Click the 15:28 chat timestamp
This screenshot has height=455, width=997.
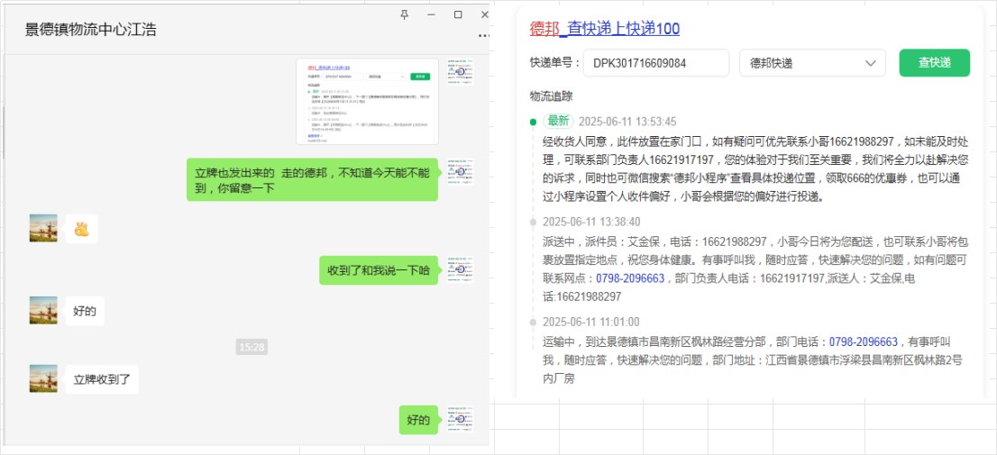click(252, 347)
